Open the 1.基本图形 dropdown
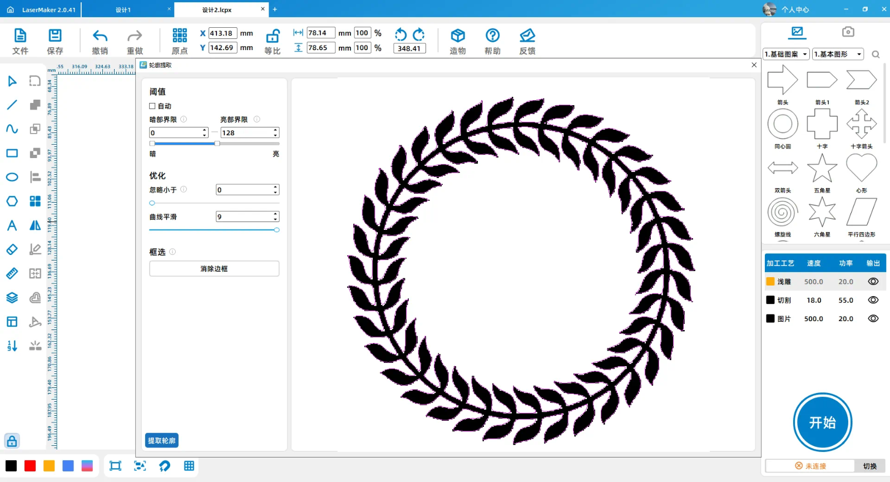Viewport: 890px width, 482px height. tap(838, 54)
